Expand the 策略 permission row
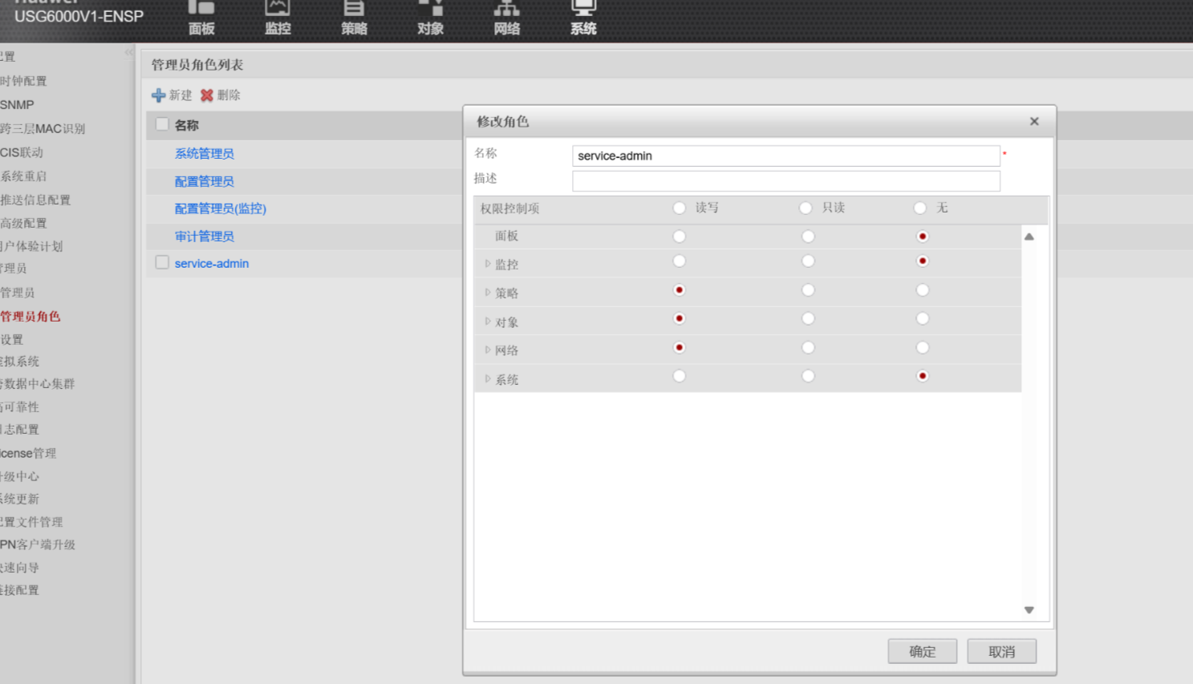 point(487,293)
